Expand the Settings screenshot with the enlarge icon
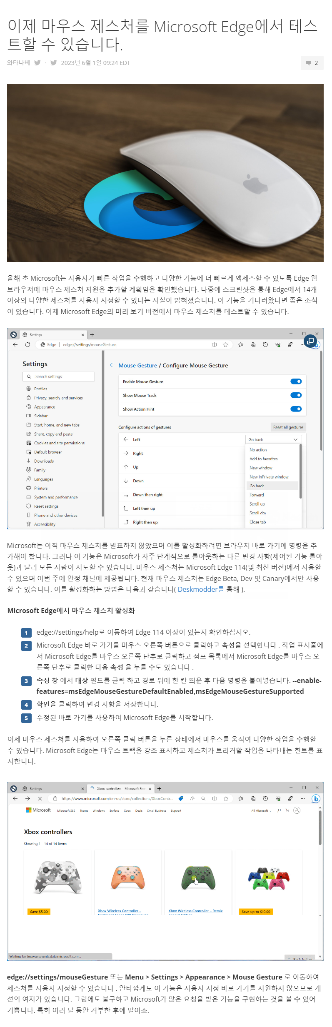332x1027 pixels. 310,342
